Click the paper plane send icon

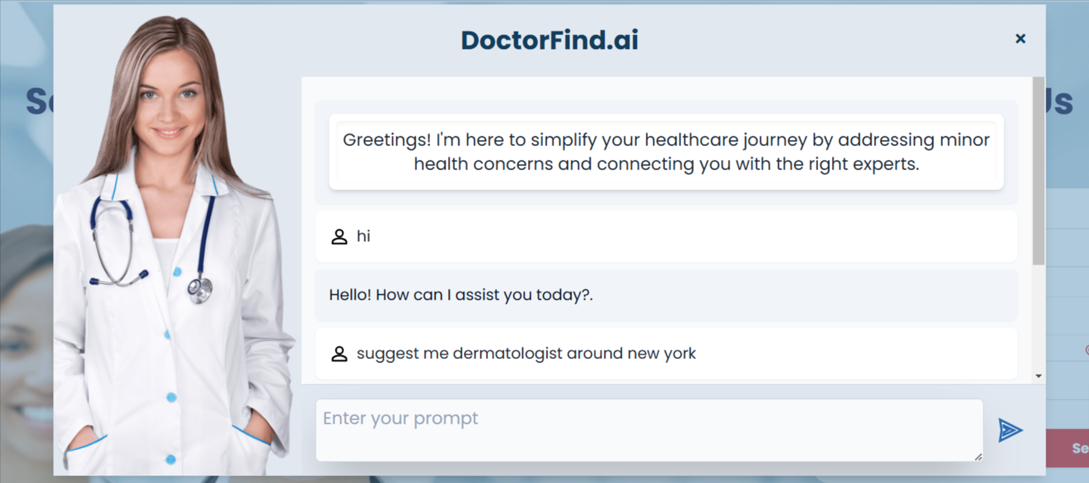[x=1010, y=430]
